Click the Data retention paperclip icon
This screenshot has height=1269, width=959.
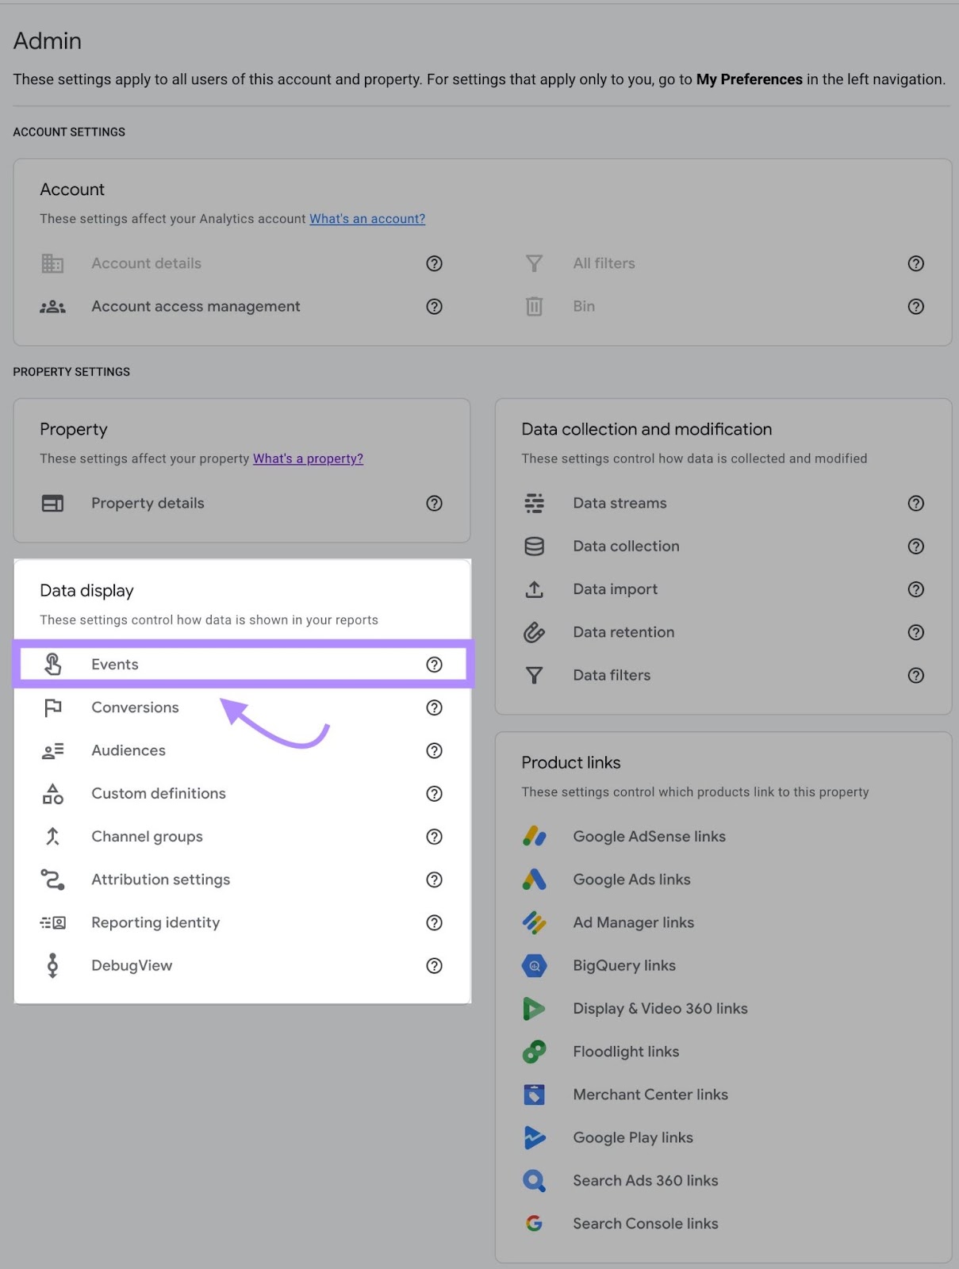tap(535, 632)
